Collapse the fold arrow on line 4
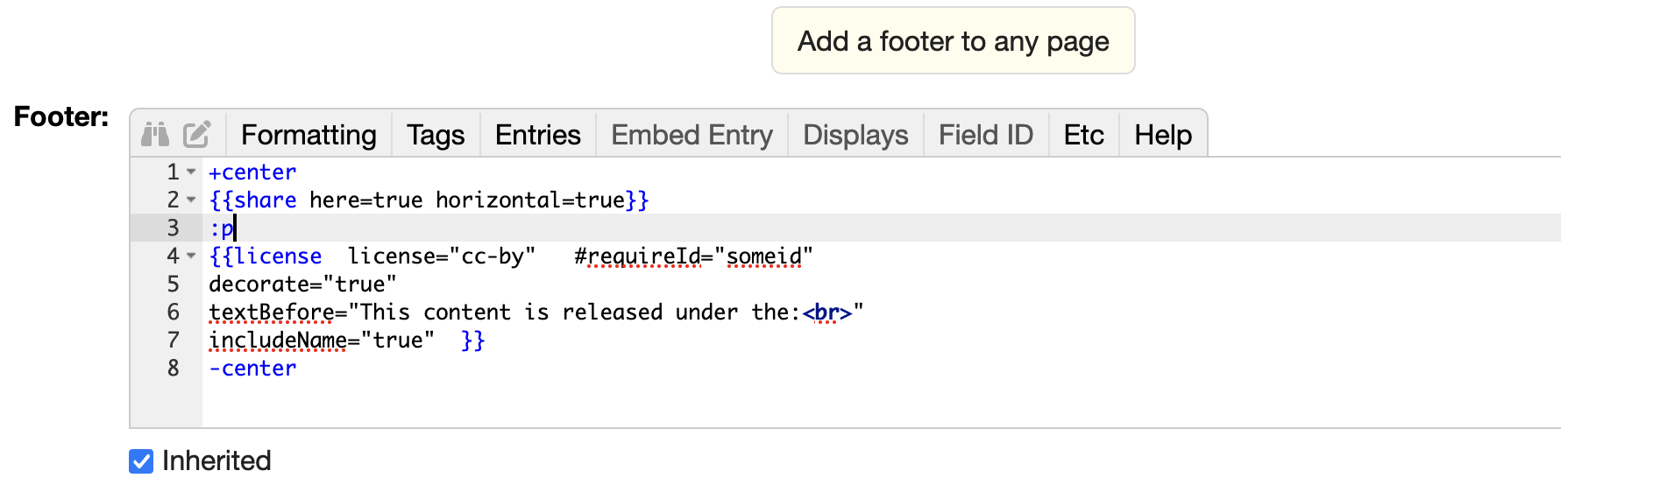This screenshot has width=1674, height=485. click(x=191, y=256)
